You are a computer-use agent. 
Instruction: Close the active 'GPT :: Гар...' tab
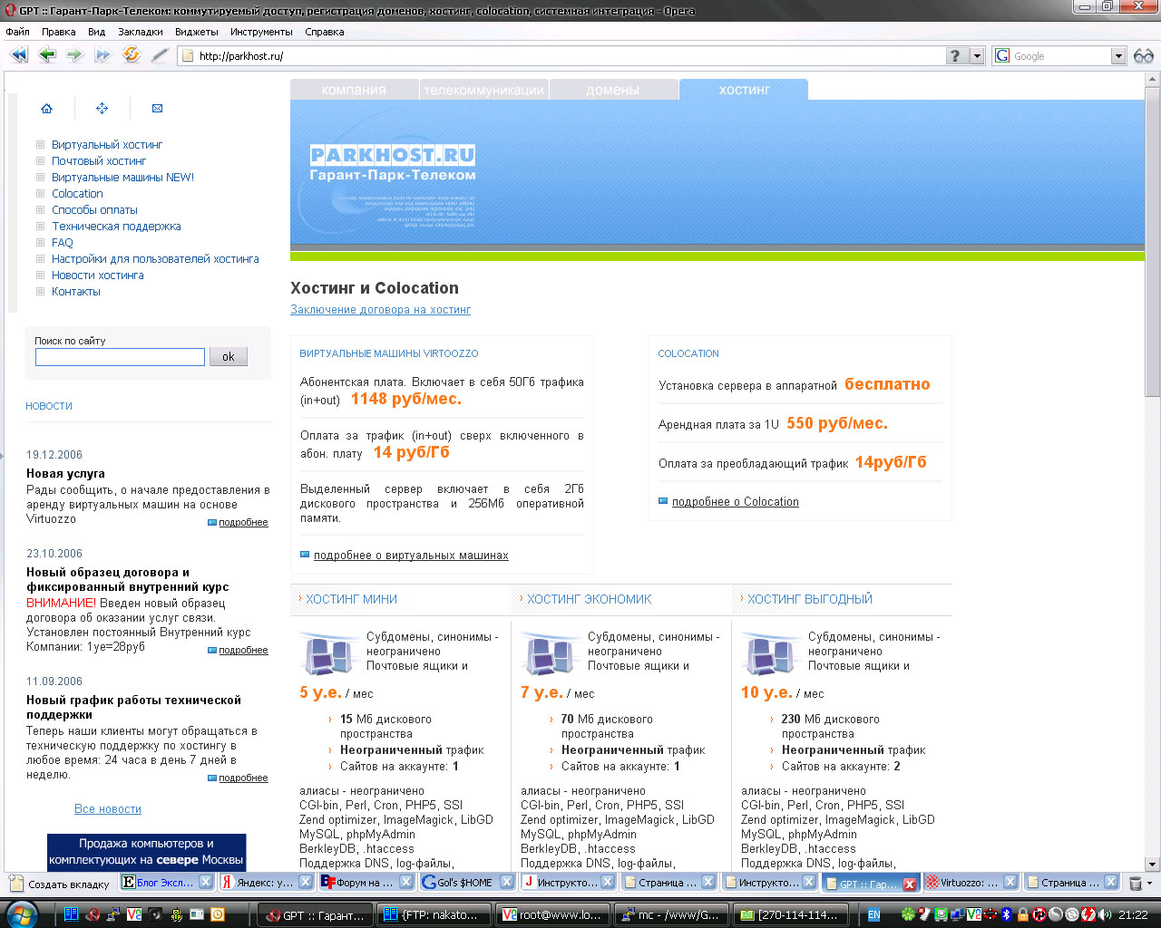(909, 884)
